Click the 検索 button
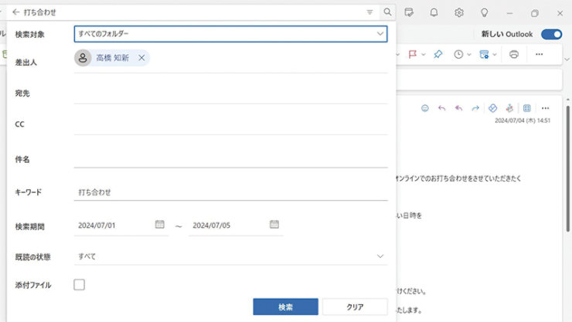This screenshot has height=322, width=572. tap(285, 307)
